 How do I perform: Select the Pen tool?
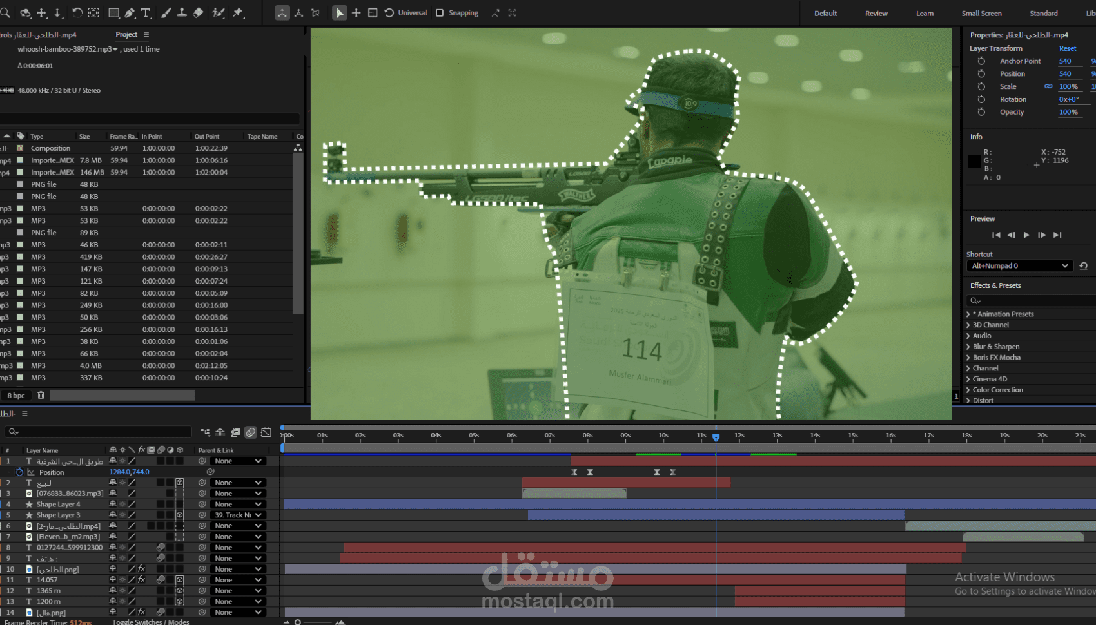point(130,13)
